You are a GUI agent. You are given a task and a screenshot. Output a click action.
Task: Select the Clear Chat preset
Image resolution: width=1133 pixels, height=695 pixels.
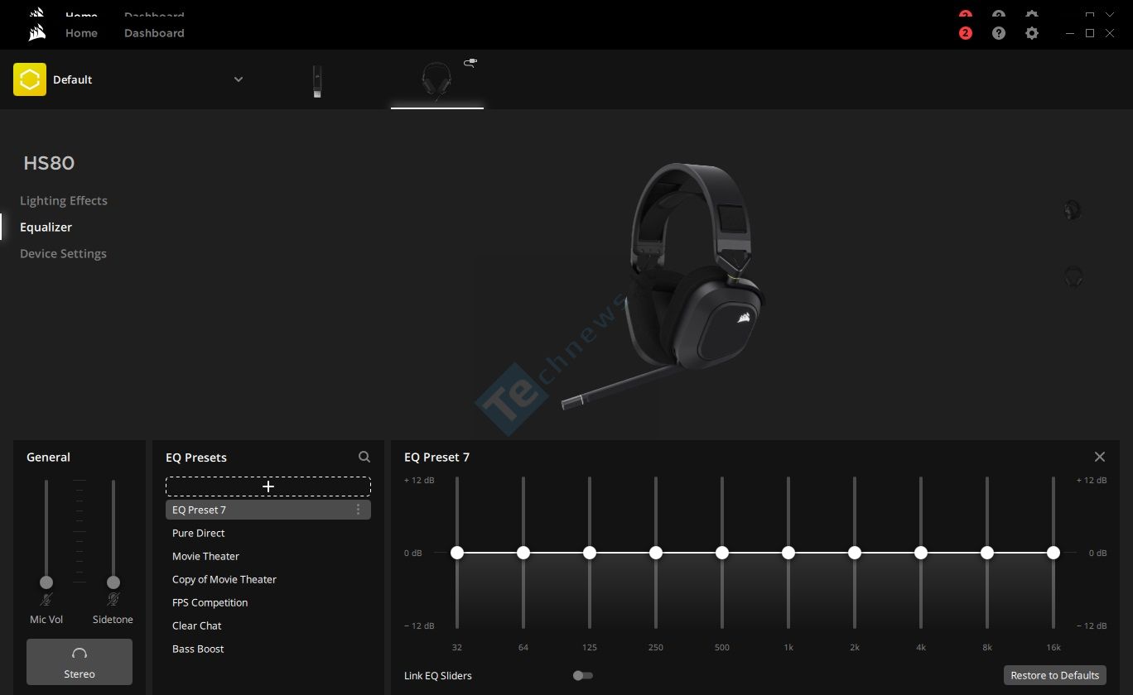[268, 625]
